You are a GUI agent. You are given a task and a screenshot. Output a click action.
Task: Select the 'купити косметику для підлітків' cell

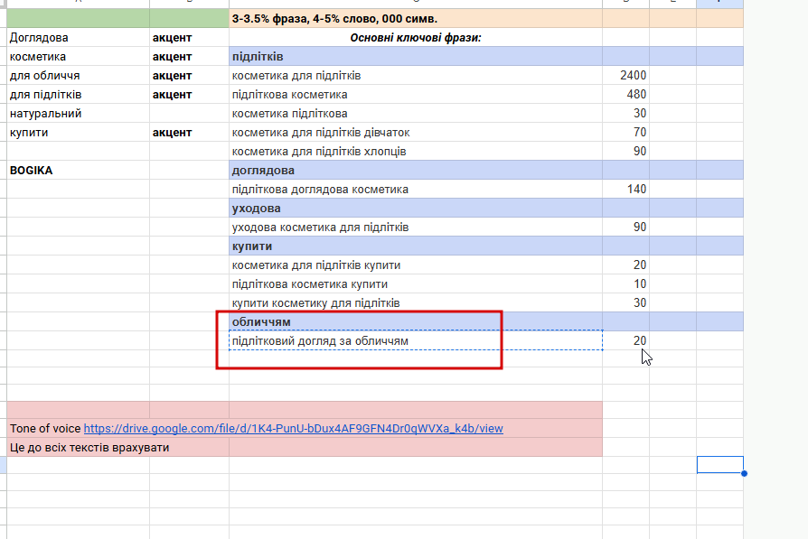click(x=416, y=302)
